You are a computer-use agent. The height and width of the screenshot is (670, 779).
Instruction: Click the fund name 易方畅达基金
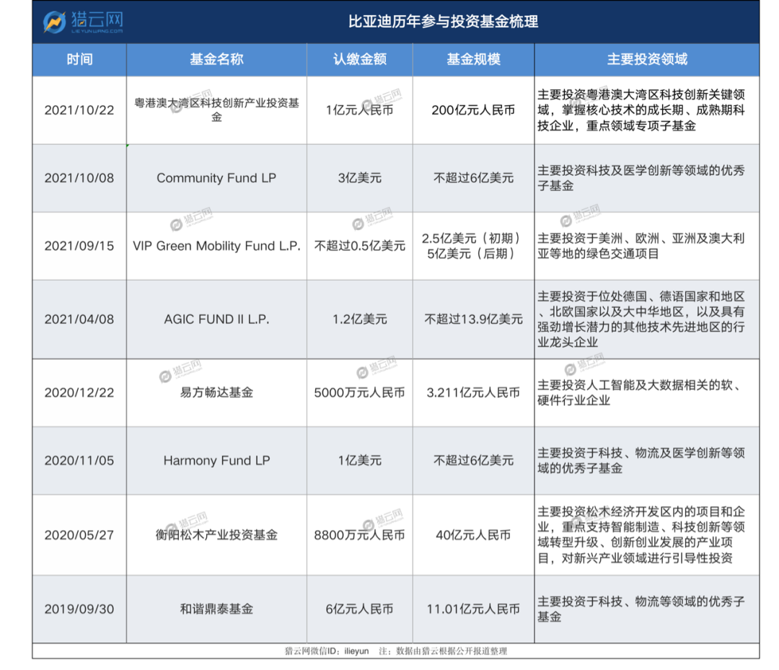216,393
